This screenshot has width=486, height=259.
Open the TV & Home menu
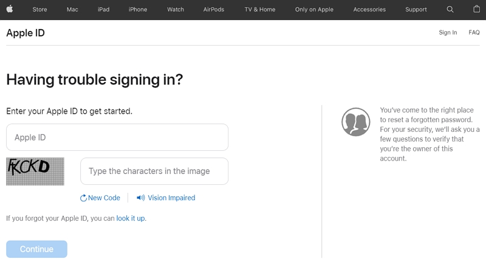(260, 9)
